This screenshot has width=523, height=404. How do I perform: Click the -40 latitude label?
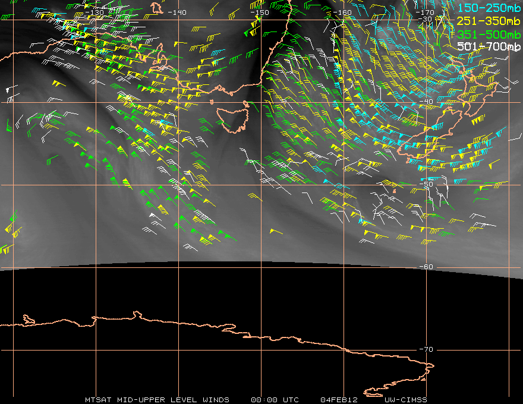point(426,102)
